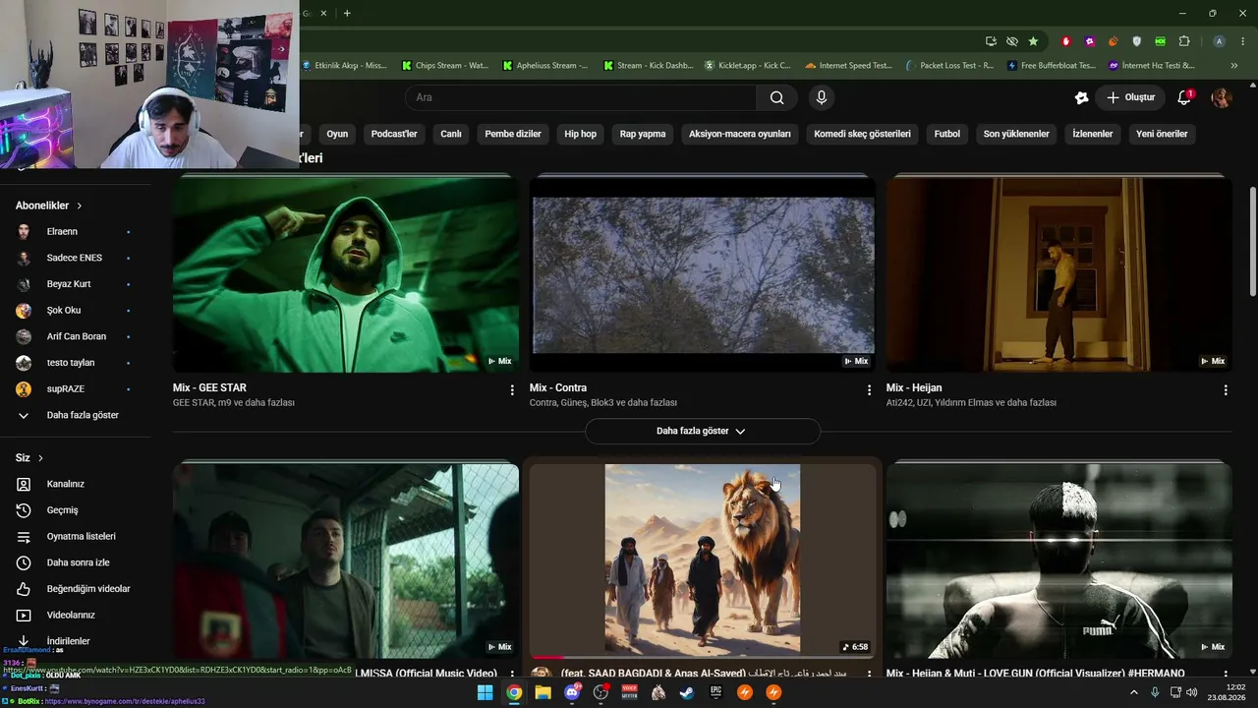Play the Mix - Heijan thumbnail
1258x708 pixels.
pos(1059,274)
